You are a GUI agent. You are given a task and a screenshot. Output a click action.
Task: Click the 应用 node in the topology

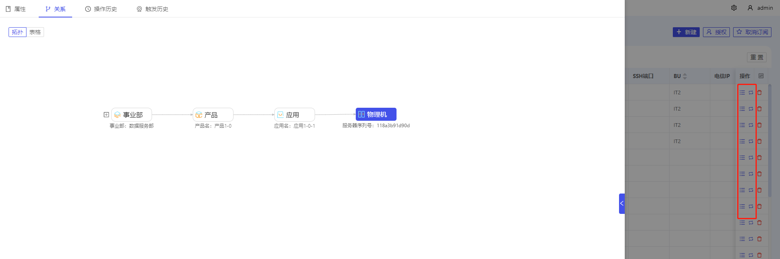click(x=294, y=115)
